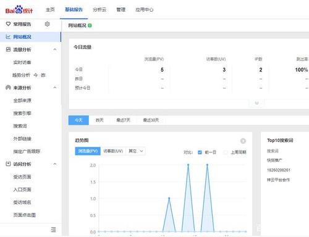Enable the 上周同期 comparison checkbox
This screenshot has height=237, width=309.
coord(226,152)
